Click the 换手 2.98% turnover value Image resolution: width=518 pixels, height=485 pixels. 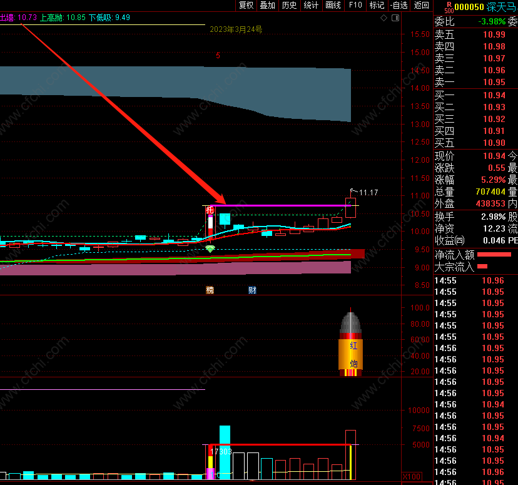[494, 217]
